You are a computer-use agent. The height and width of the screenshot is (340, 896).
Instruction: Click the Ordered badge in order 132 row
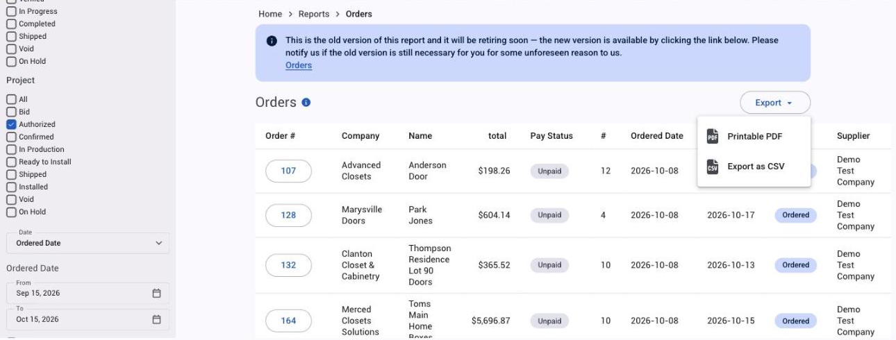pos(796,265)
